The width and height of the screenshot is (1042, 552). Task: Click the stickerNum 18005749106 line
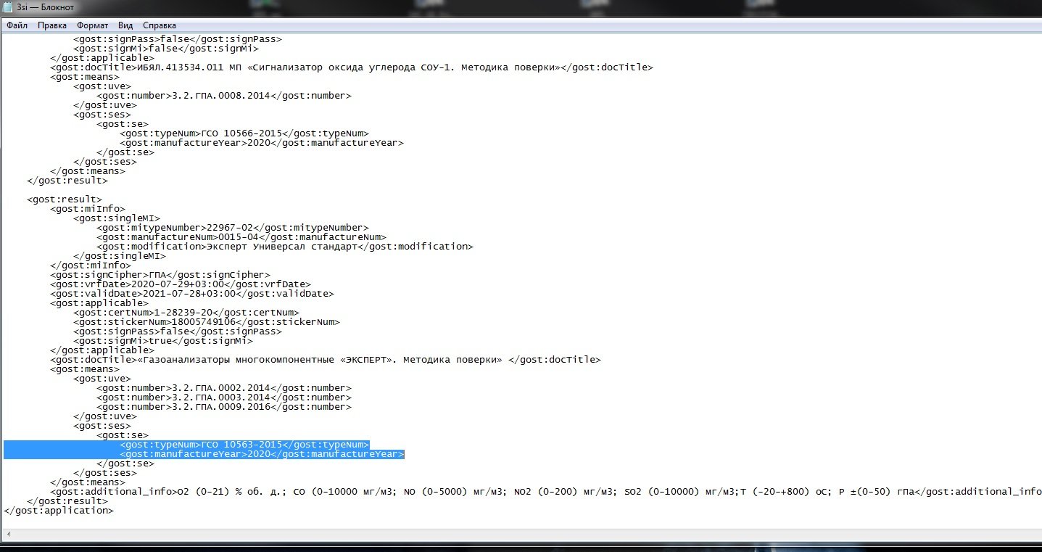tap(206, 322)
